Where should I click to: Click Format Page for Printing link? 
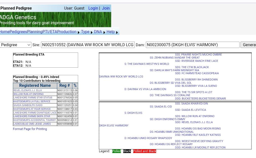pos(30,129)
